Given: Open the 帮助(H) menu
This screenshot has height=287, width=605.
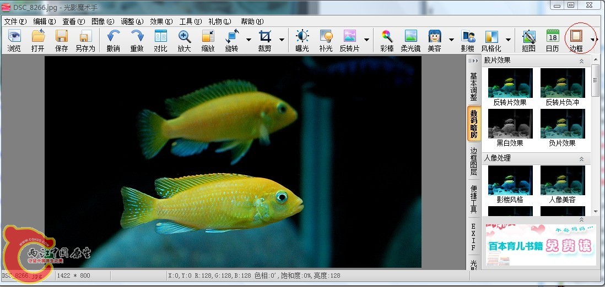Looking at the screenshot, I should tap(252, 21).
